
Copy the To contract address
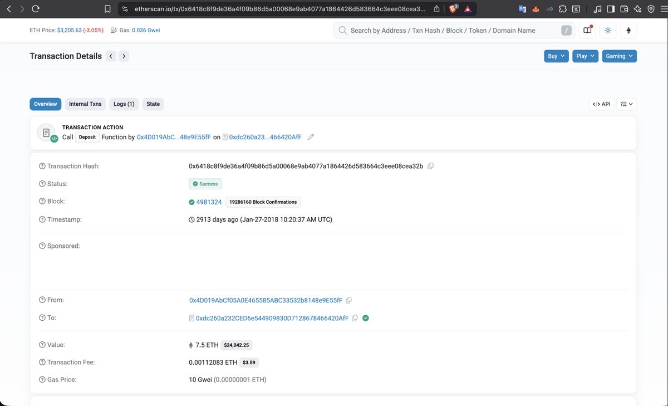point(355,318)
